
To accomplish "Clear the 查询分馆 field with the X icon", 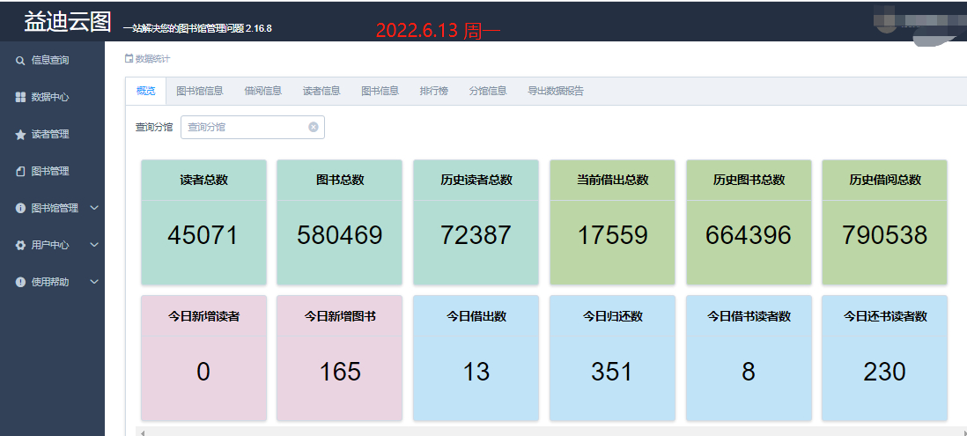I will [x=313, y=127].
